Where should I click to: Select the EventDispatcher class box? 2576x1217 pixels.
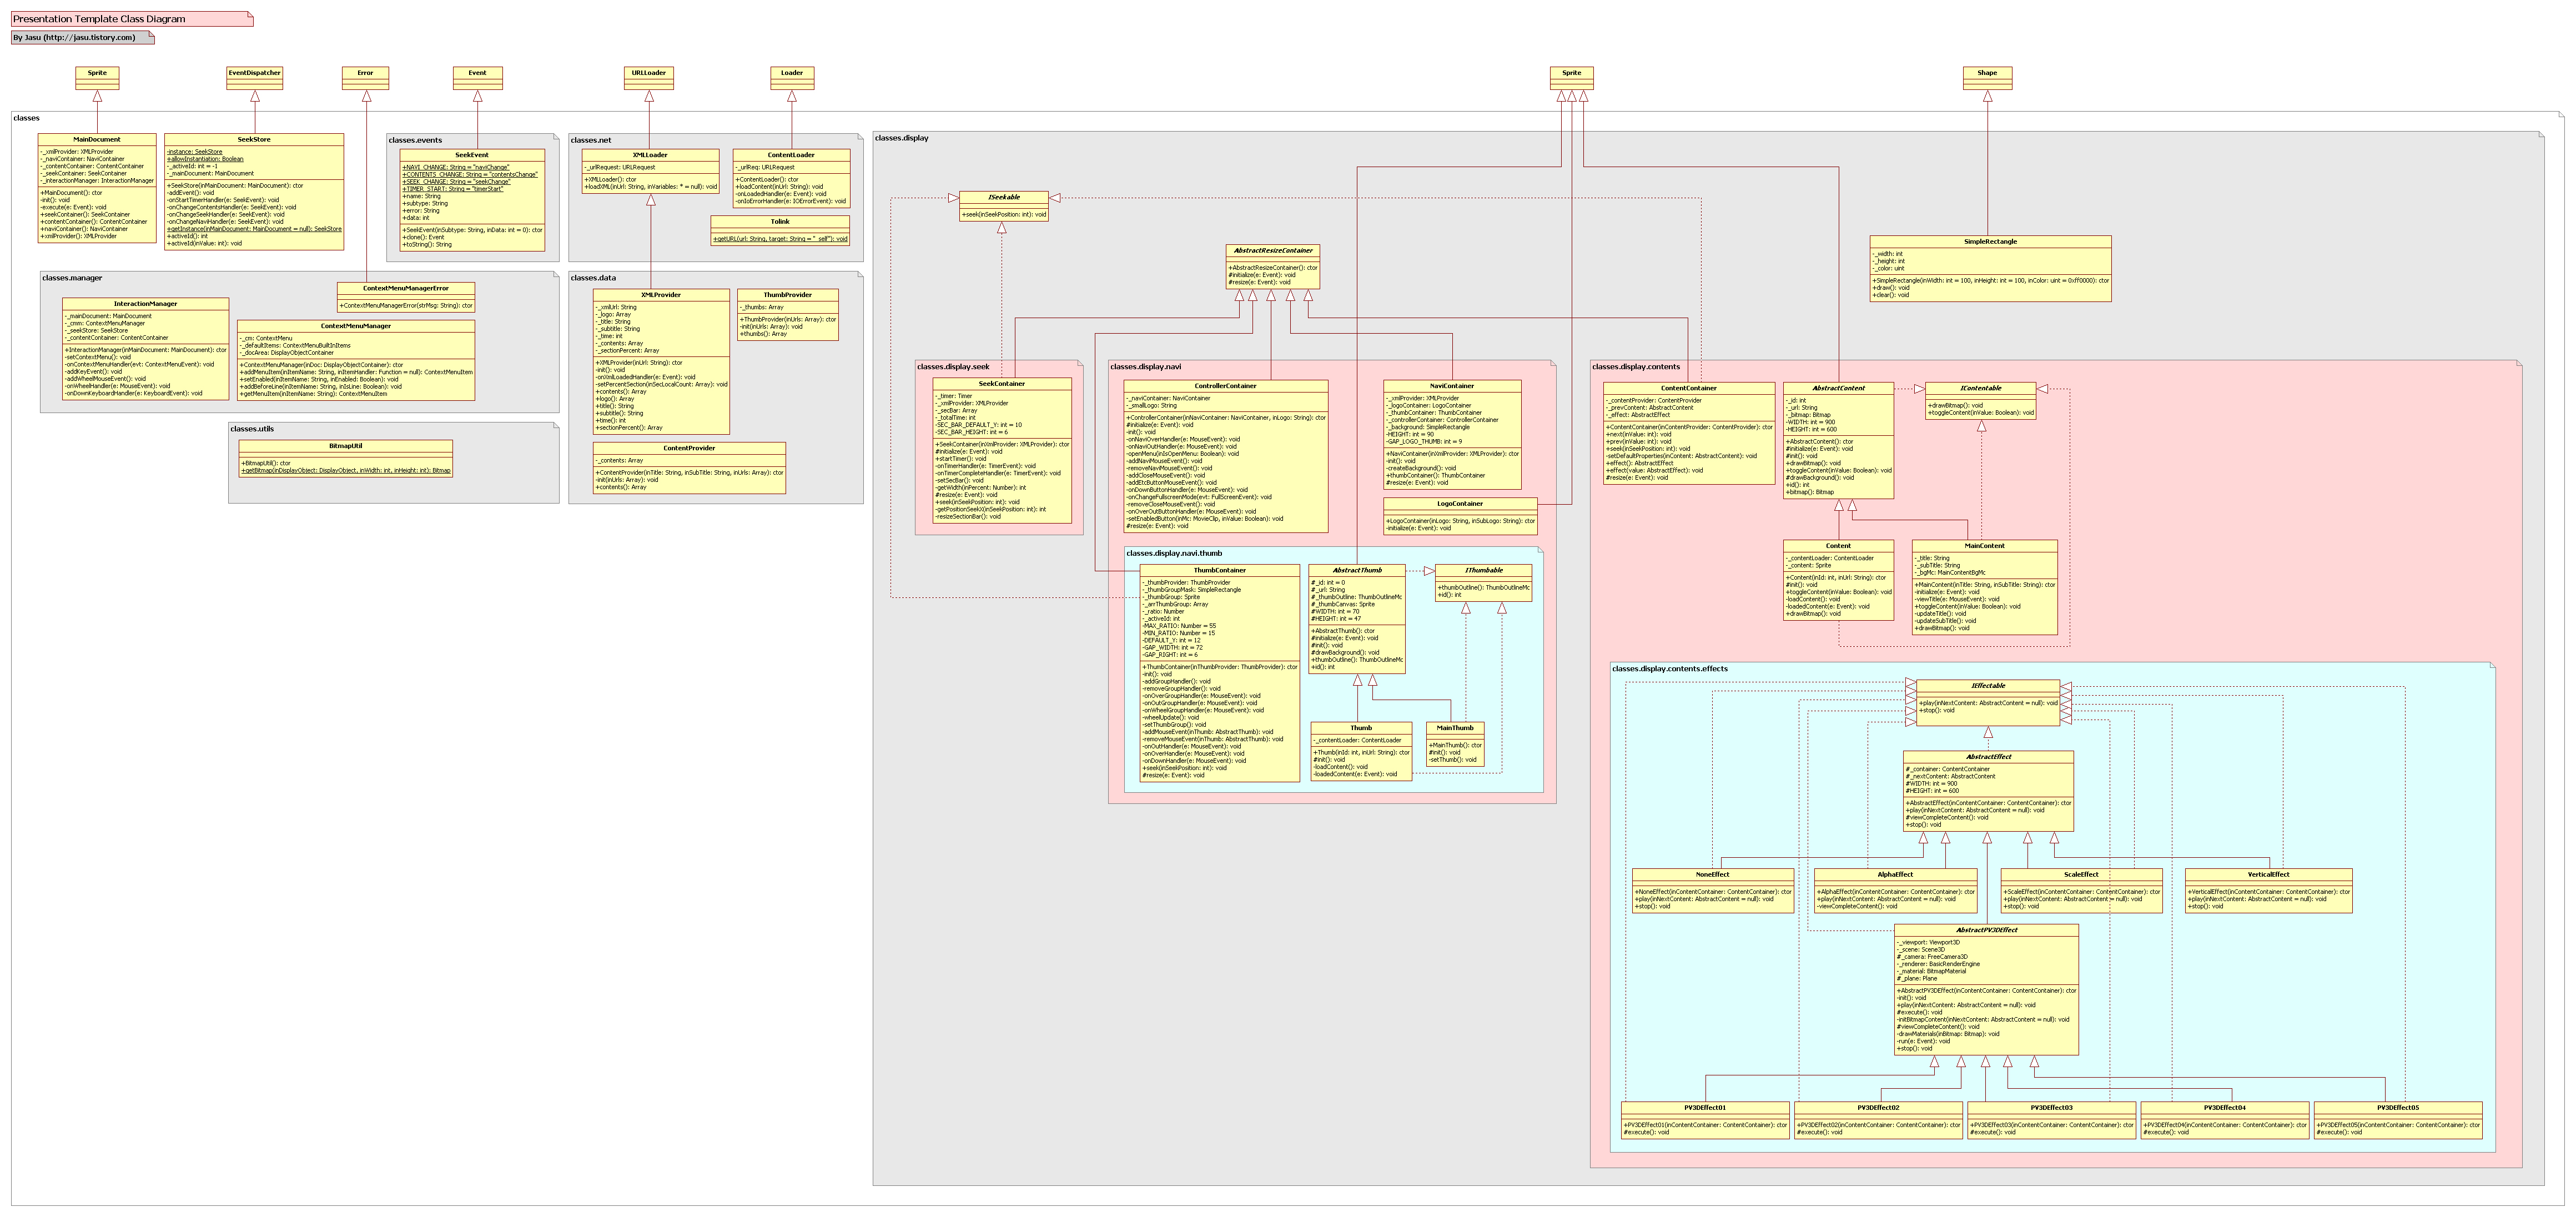point(255,78)
